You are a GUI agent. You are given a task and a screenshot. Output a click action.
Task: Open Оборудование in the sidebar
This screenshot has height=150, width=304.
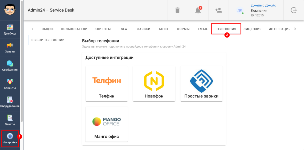[x=10, y=102]
